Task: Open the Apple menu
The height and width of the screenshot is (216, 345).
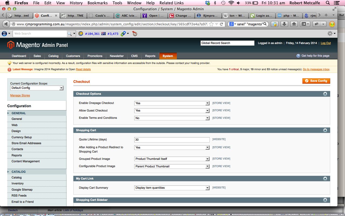Action: pyautogui.click(x=7, y=3)
